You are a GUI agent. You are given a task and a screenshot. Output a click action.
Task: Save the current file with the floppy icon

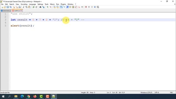(8, 7)
